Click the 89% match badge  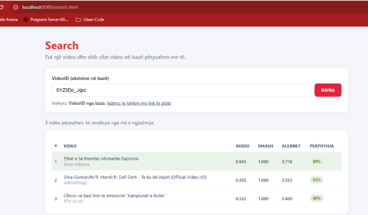tap(317, 162)
